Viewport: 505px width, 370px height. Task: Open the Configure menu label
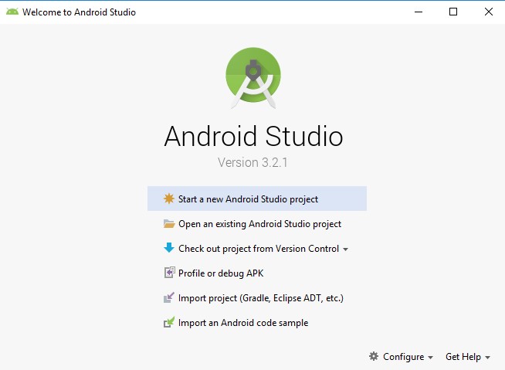403,357
